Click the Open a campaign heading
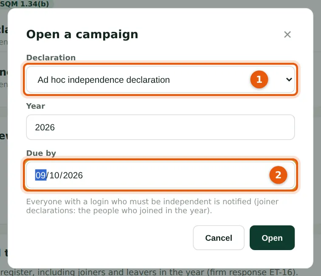Viewport: 321px width, 276px height. tap(82, 34)
